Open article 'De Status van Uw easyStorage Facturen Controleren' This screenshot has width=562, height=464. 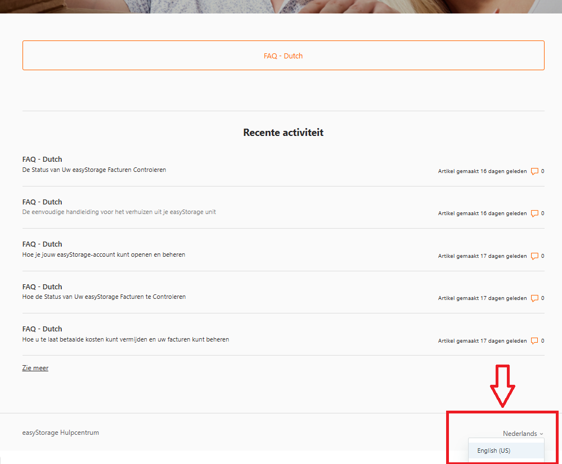94,170
